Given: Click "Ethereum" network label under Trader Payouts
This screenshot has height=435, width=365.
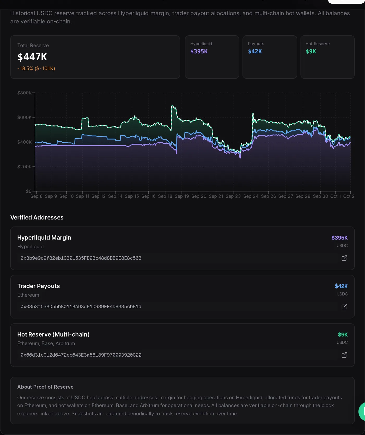Looking at the screenshot, I should coord(28,295).
